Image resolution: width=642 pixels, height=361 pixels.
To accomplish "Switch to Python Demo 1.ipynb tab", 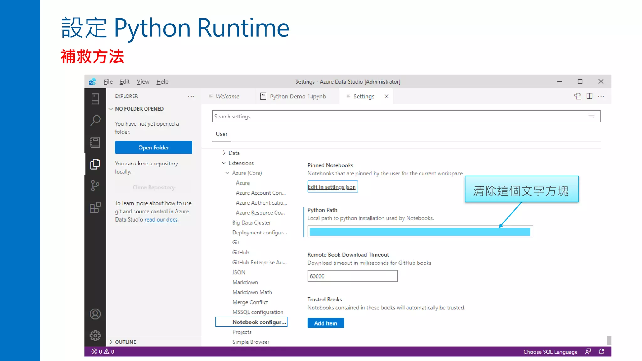I will [x=297, y=96].
